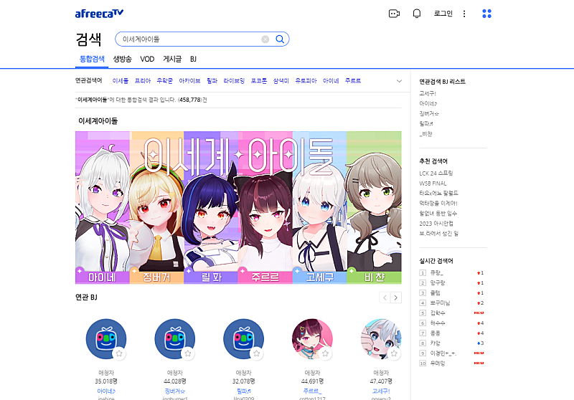Open avatar of BJ with 47,407 fans
Viewport: 574px width, 400px height.
click(381, 339)
